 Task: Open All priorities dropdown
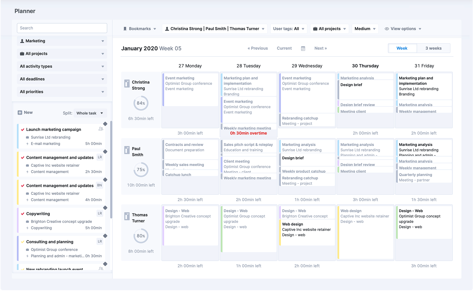click(62, 92)
